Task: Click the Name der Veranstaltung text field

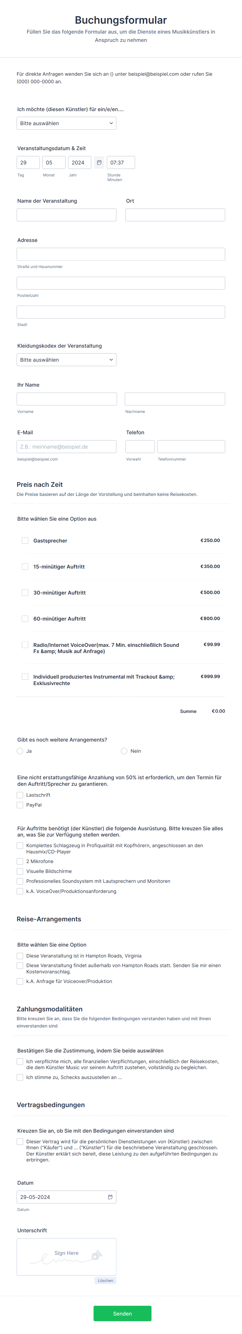Action: pyautogui.click(x=66, y=215)
